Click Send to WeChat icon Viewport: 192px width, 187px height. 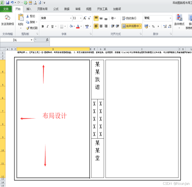[8, 18]
